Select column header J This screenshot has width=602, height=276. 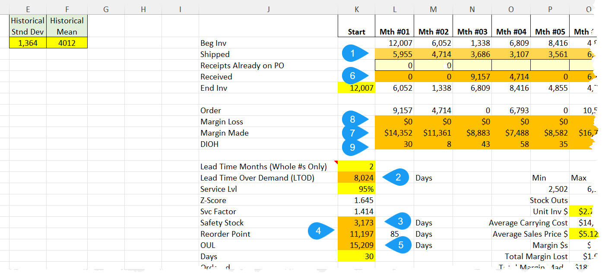(268, 9)
